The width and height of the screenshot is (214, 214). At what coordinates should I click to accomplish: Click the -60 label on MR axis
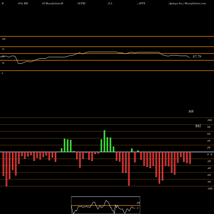[209, 175]
